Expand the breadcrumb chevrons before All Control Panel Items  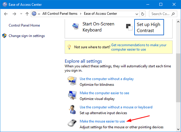click(x=40, y=14)
